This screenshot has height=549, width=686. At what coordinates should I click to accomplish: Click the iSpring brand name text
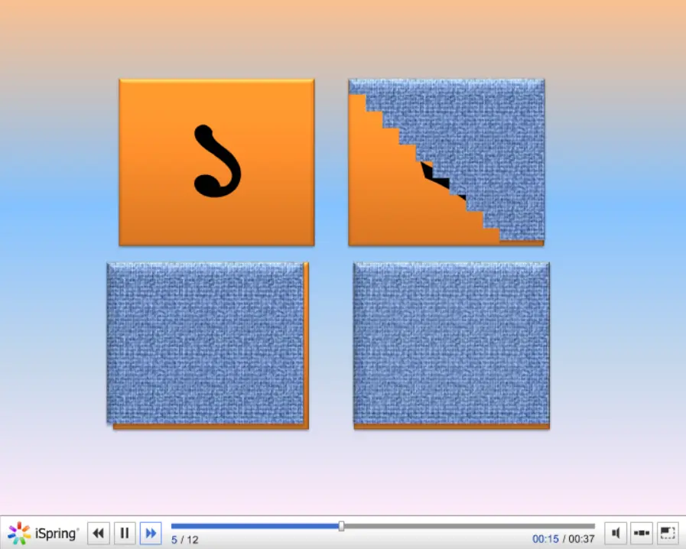pos(56,534)
